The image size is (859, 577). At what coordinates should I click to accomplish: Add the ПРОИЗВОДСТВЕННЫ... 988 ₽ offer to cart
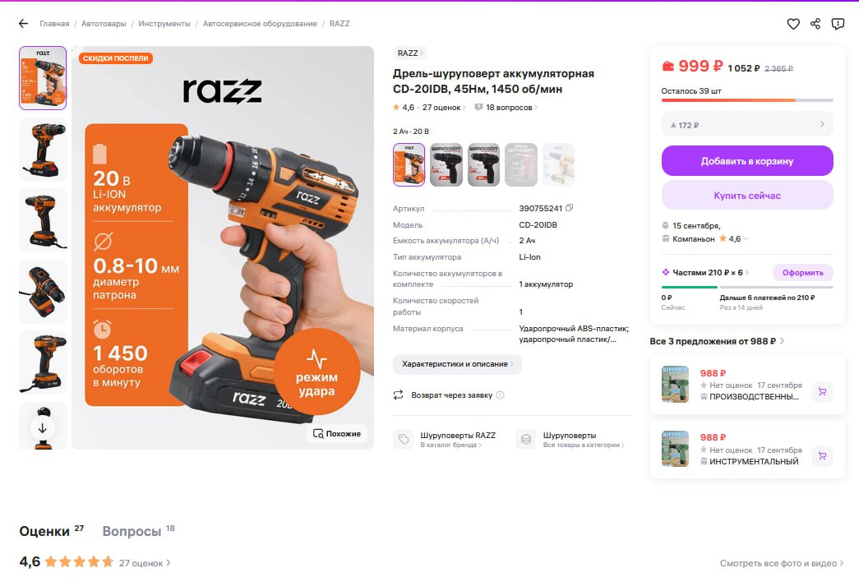click(x=822, y=391)
